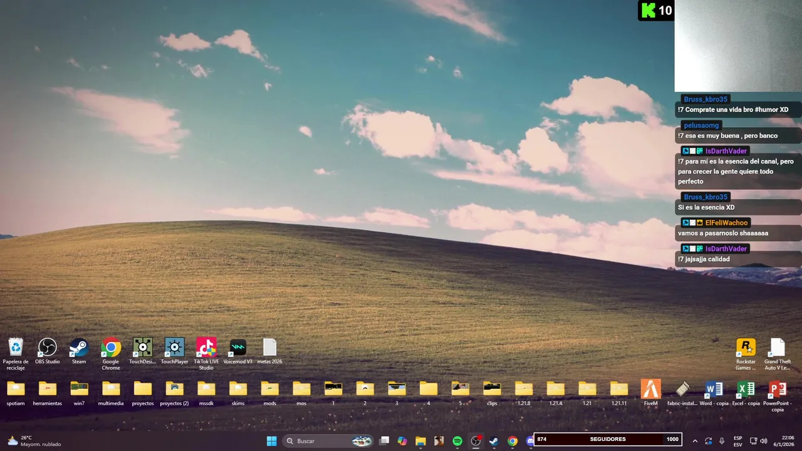
Task: Click the pelusaomg username in chat
Action: click(701, 125)
